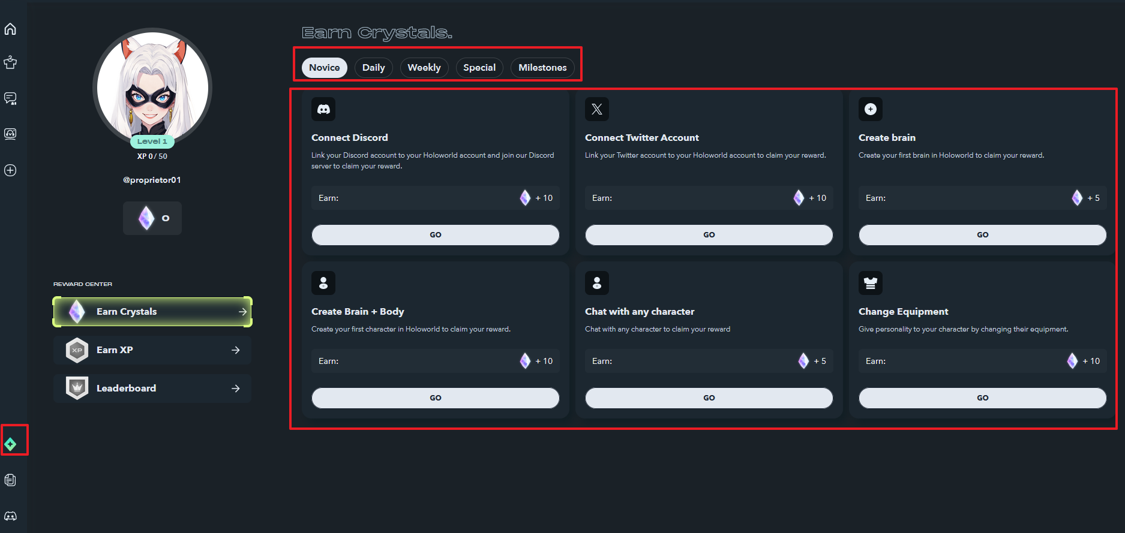The image size is (1125, 533).
Task: Click GO on Connect Twitter Account card
Action: point(709,235)
